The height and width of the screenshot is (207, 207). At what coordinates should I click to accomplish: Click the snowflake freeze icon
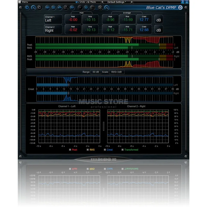point(100,8)
